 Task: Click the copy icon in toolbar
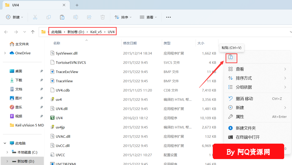click(49, 17)
